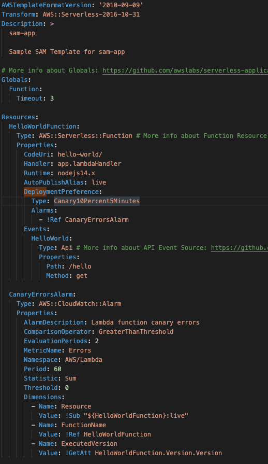Click the '${HelloWorldFunction}:live' Sub string
The image size is (268, 464).
tap(136, 416)
